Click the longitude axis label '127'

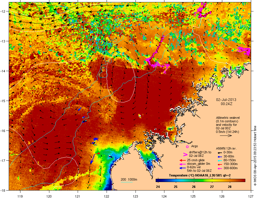coord(251,196)
